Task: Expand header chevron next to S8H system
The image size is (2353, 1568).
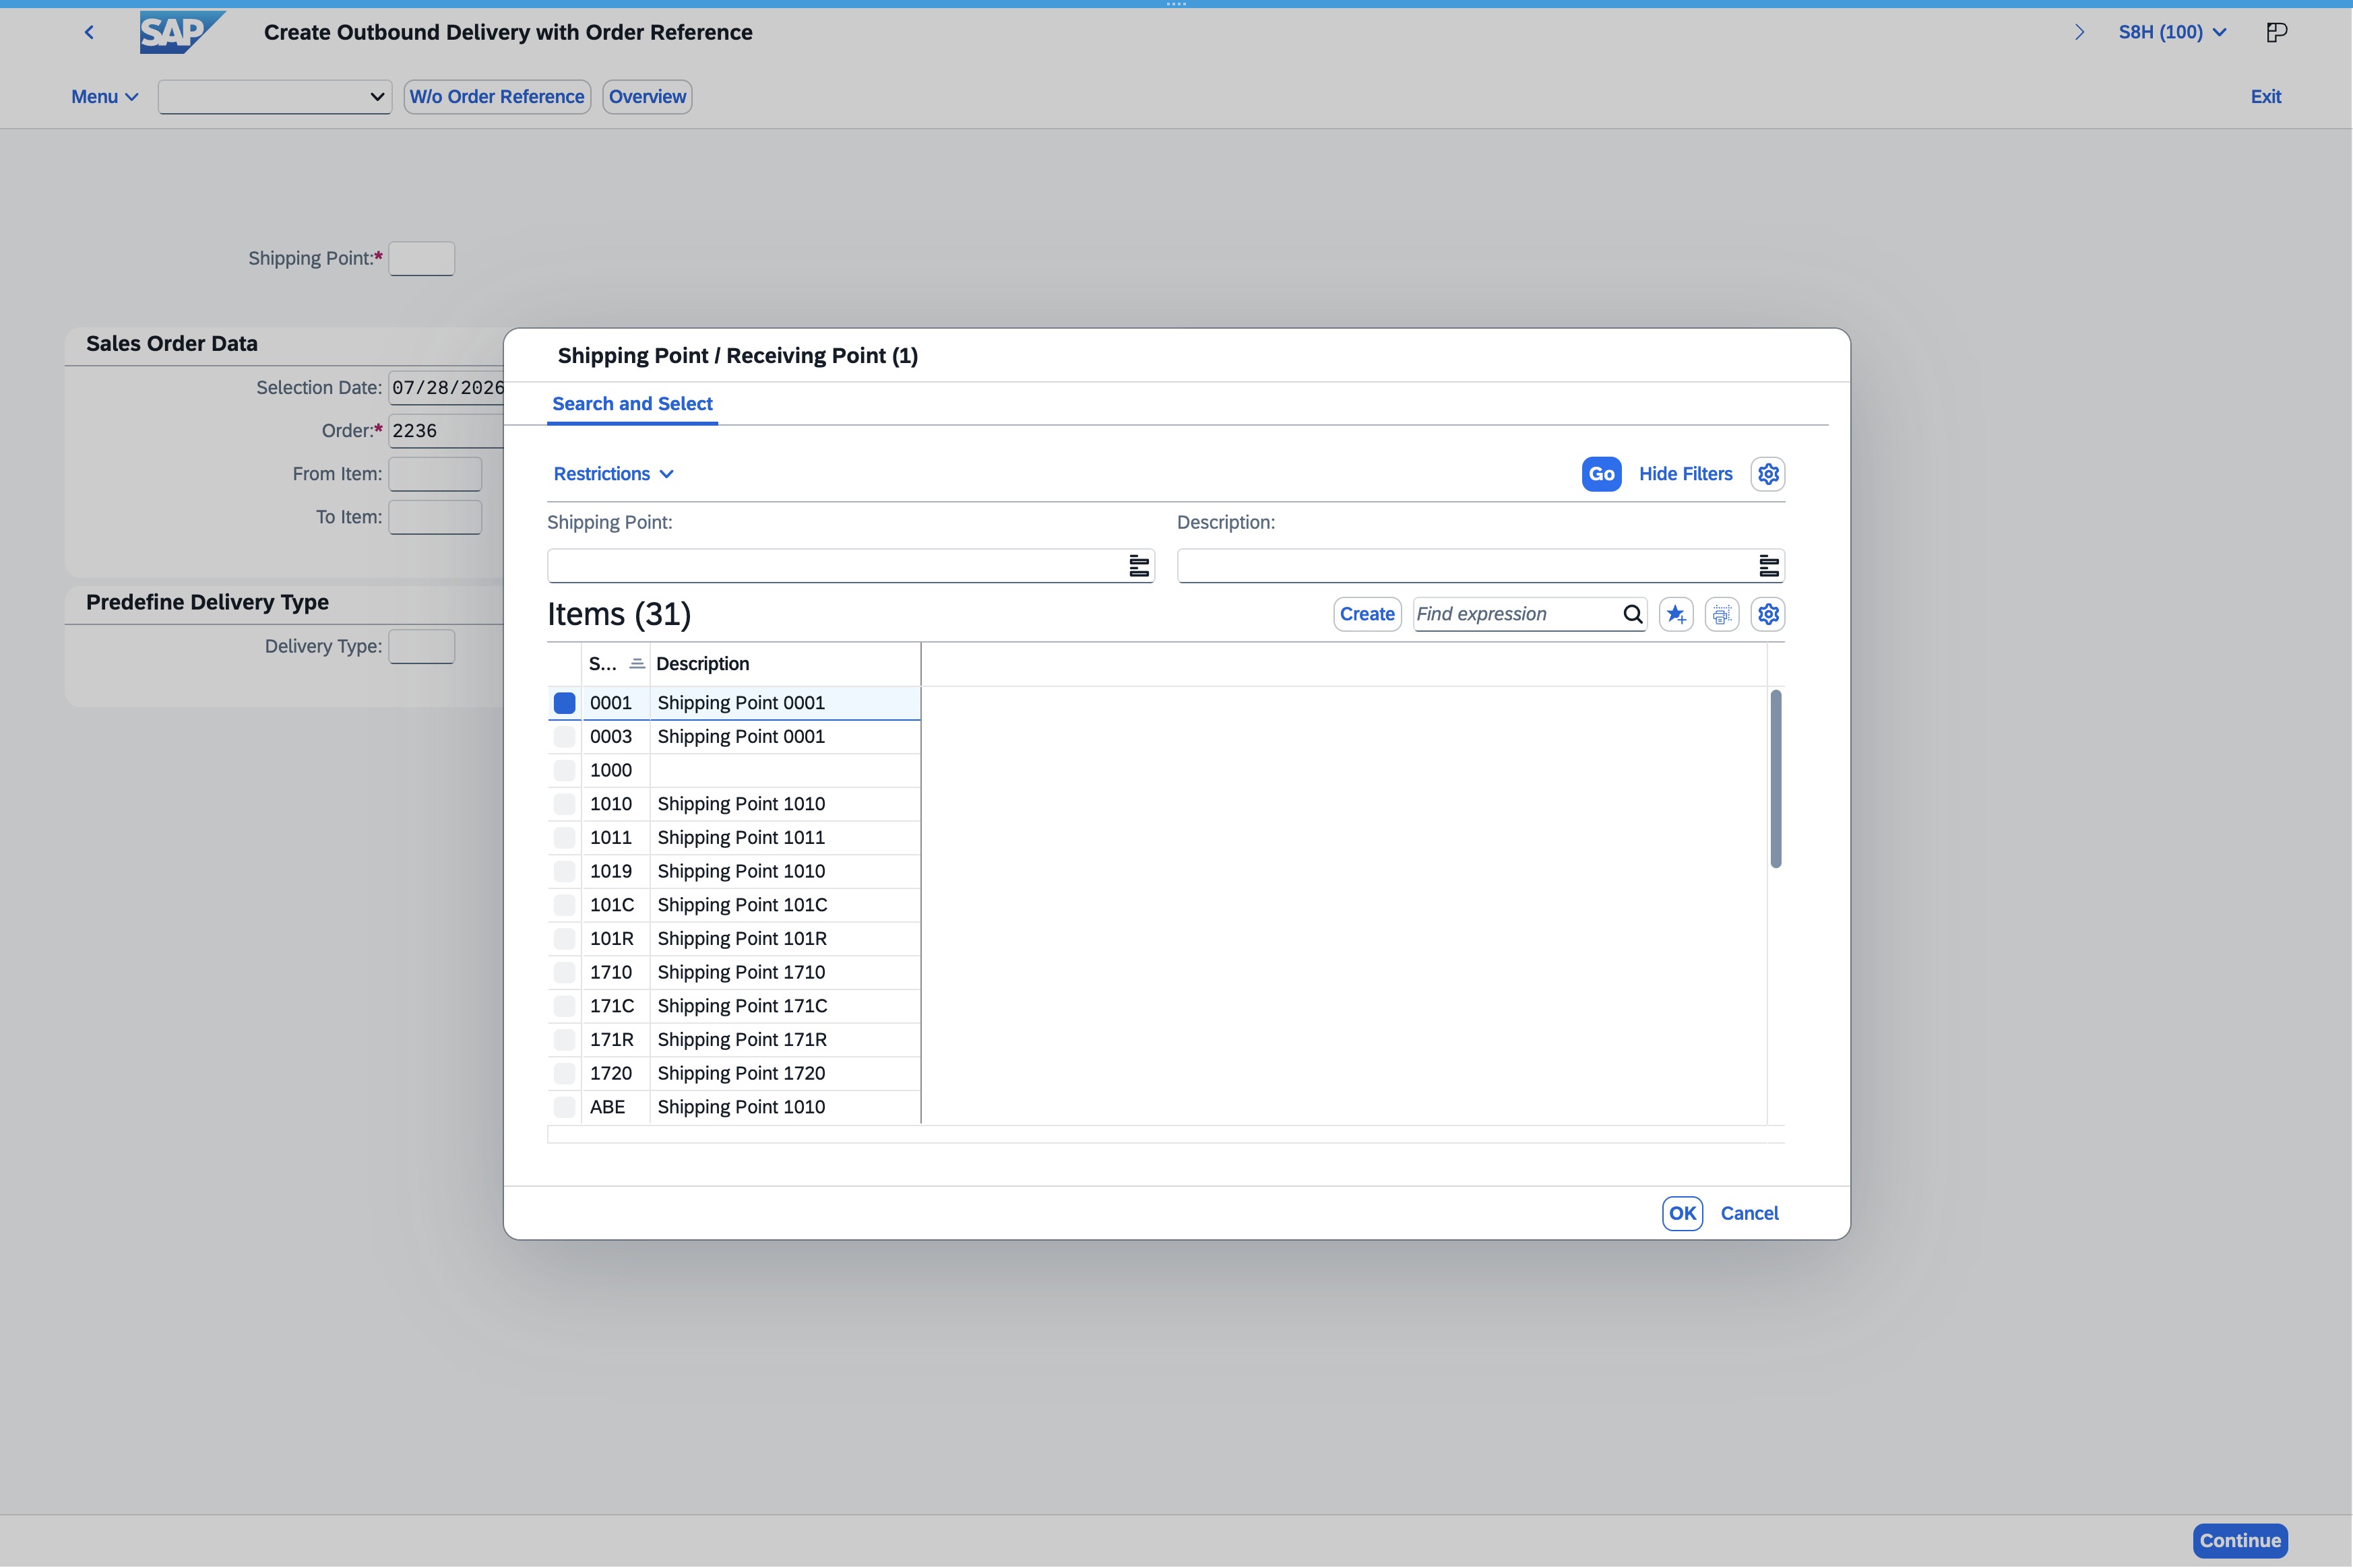Action: pos(2079,32)
